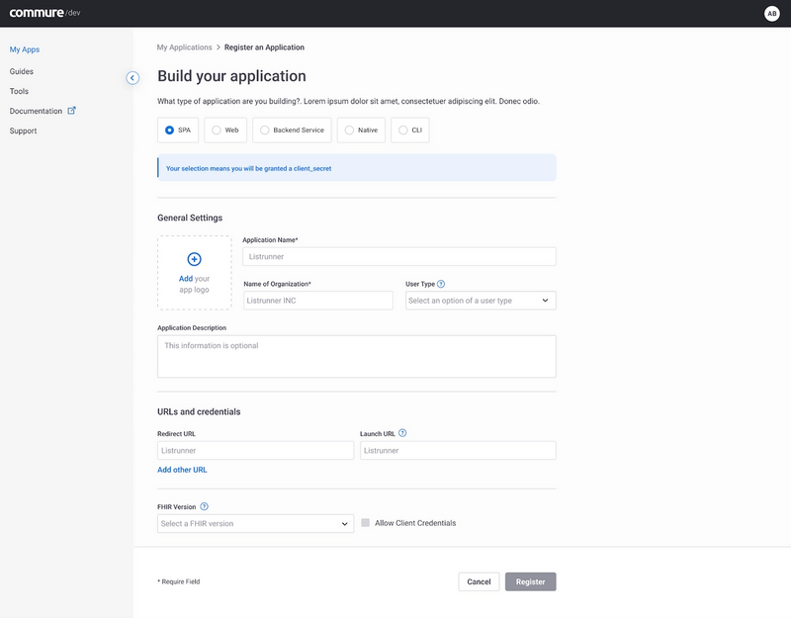Go to Tools in the sidebar

(x=19, y=91)
